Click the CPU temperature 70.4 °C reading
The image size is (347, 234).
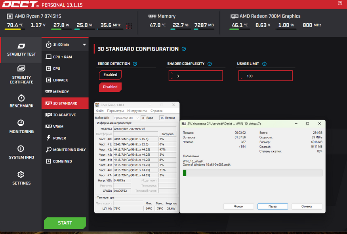15,25
